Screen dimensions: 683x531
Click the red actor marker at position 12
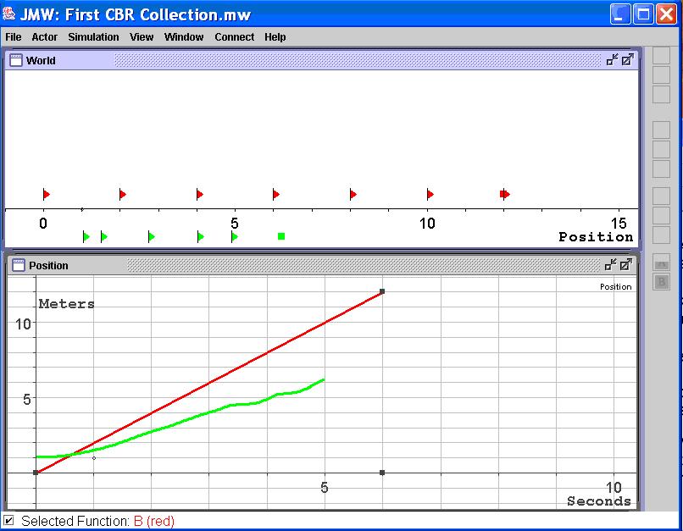pos(504,195)
